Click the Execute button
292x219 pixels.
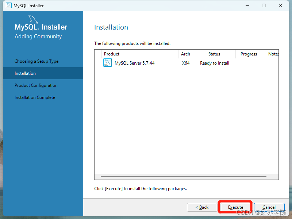(235, 207)
